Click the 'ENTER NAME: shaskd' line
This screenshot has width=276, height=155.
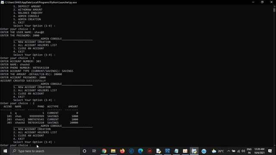point(15,65)
